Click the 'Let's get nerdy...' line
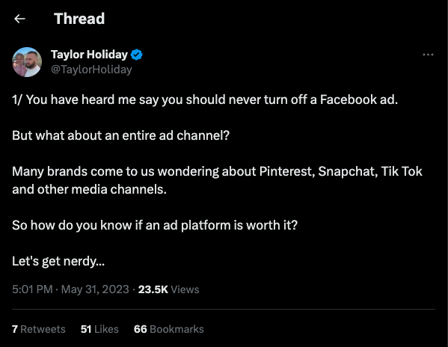The image size is (448, 347). pyautogui.click(x=58, y=261)
